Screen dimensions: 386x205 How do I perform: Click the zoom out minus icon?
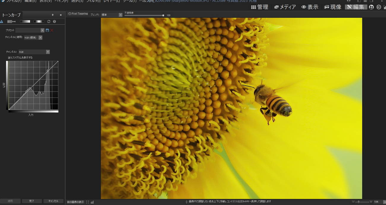point(354,202)
